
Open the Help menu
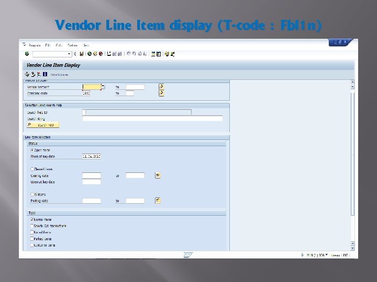coord(86,45)
